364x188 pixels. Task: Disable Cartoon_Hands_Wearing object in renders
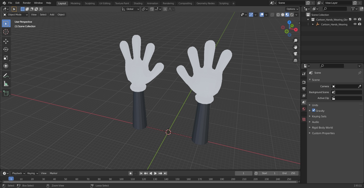click(x=360, y=24)
